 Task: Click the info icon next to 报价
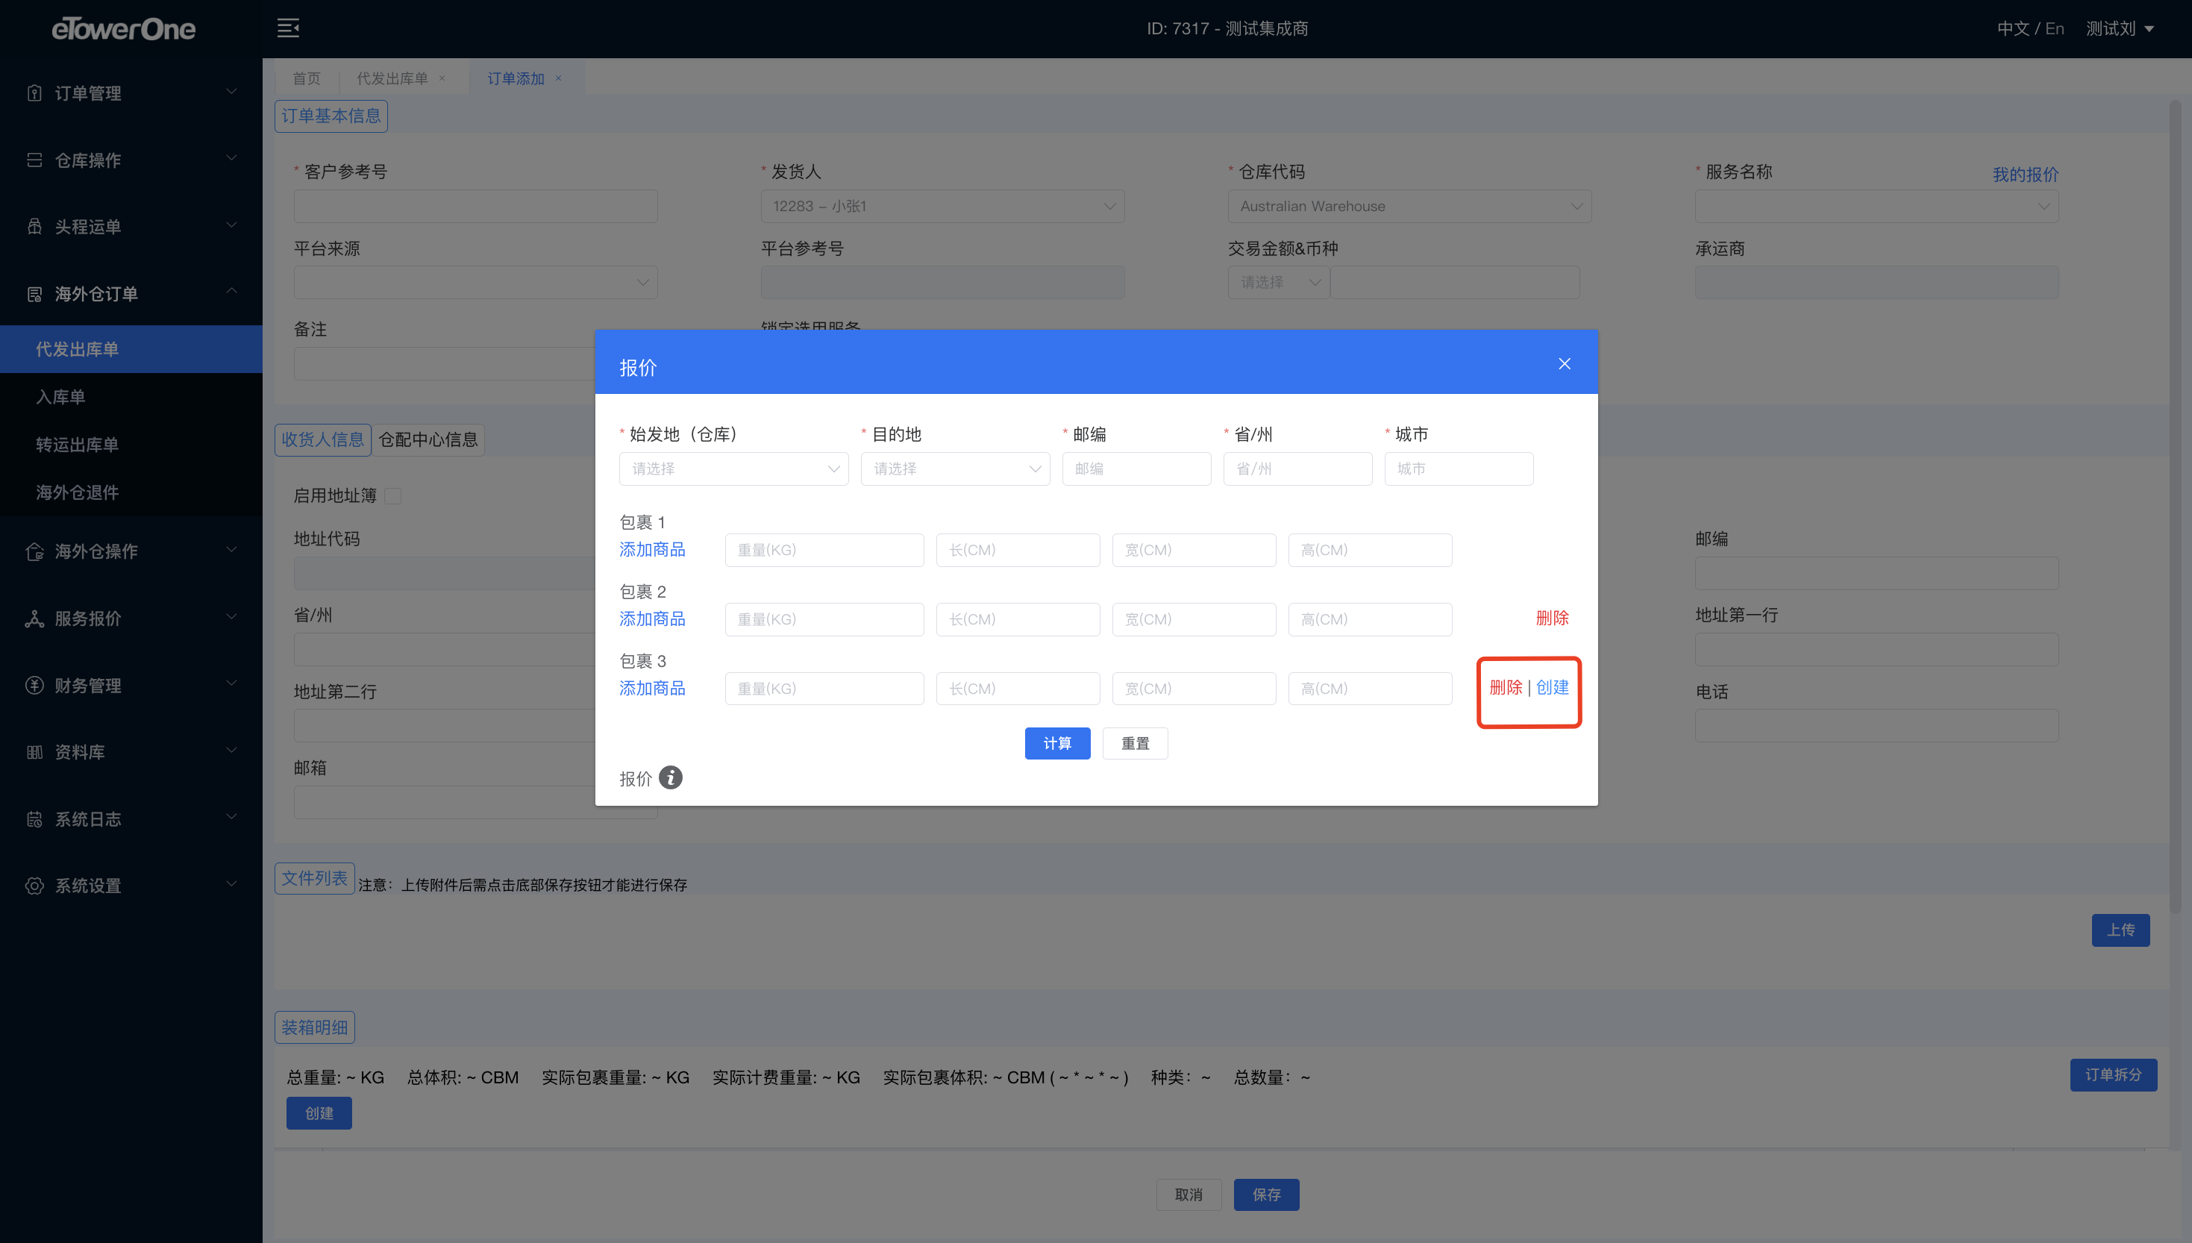pyautogui.click(x=671, y=777)
